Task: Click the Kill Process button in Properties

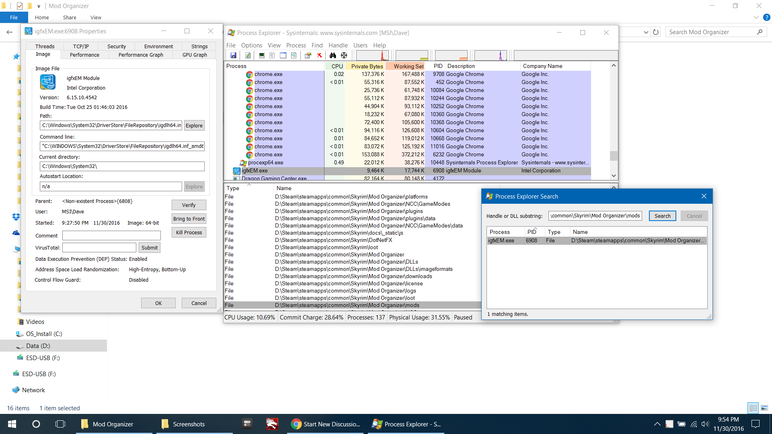Action: (189, 232)
